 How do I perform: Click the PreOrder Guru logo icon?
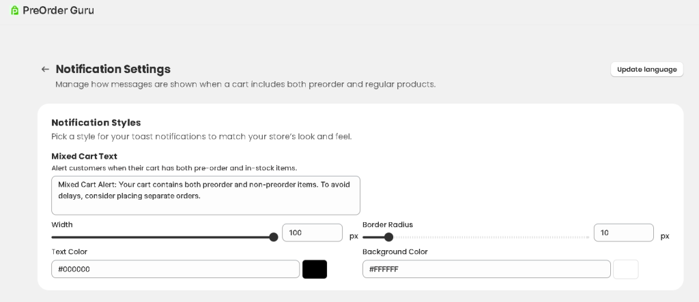tap(14, 10)
